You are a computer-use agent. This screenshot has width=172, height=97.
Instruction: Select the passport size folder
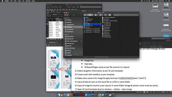[x=89, y=26]
